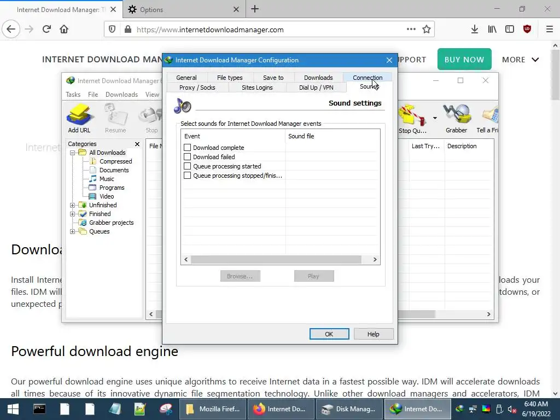Click BUY NOW button on website
Image resolution: width=560 pixels, height=420 pixels.
[x=464, y=59]
